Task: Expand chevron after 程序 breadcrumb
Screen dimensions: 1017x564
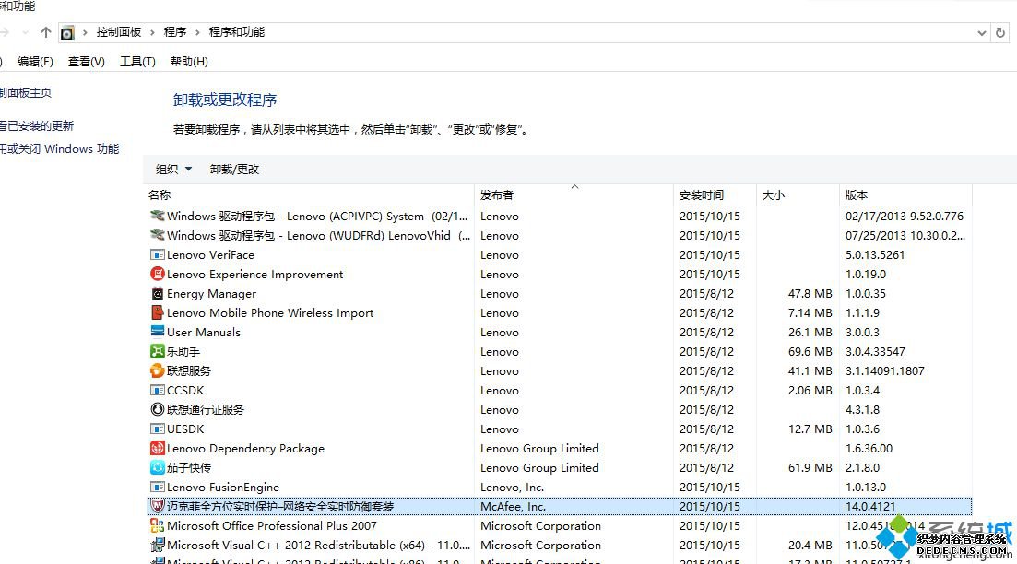Action: click(x=198, y=32)
